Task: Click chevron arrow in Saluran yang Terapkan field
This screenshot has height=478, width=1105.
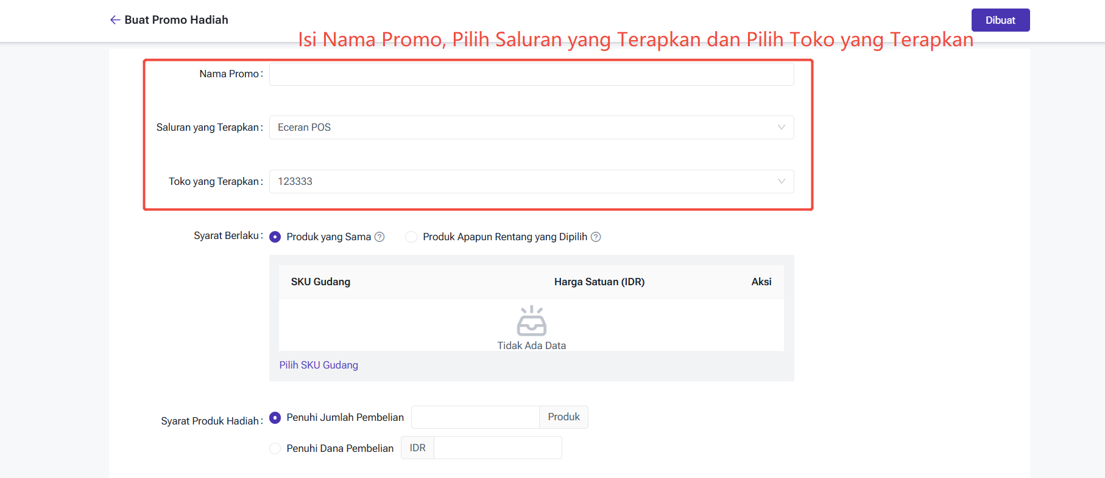Action: (781, 127)
